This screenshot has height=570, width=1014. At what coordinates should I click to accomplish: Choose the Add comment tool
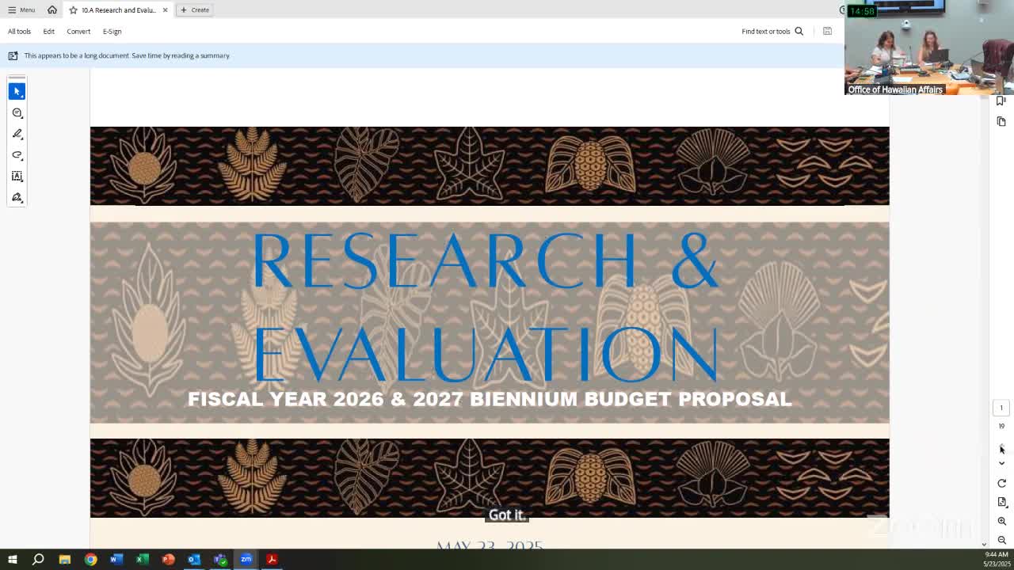17,112
